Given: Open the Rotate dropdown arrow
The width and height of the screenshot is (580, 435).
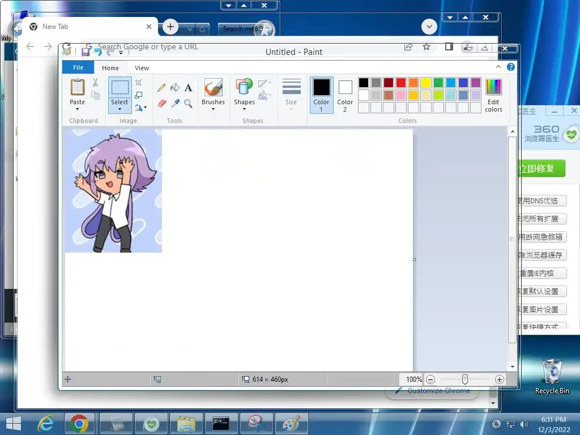Looking at the screenshot, I should coord(146,108).
